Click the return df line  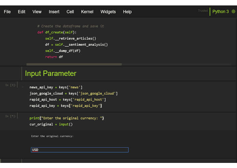pyautogui.click(x=54, y=57)
